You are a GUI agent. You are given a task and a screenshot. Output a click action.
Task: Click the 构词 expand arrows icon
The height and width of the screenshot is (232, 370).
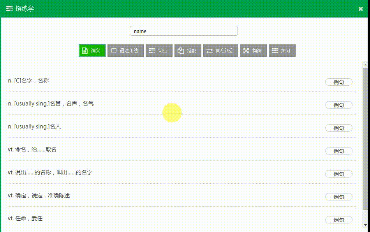[x=246, y=51]
